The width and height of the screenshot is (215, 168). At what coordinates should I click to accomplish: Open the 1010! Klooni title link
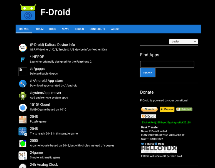[40, 105]
